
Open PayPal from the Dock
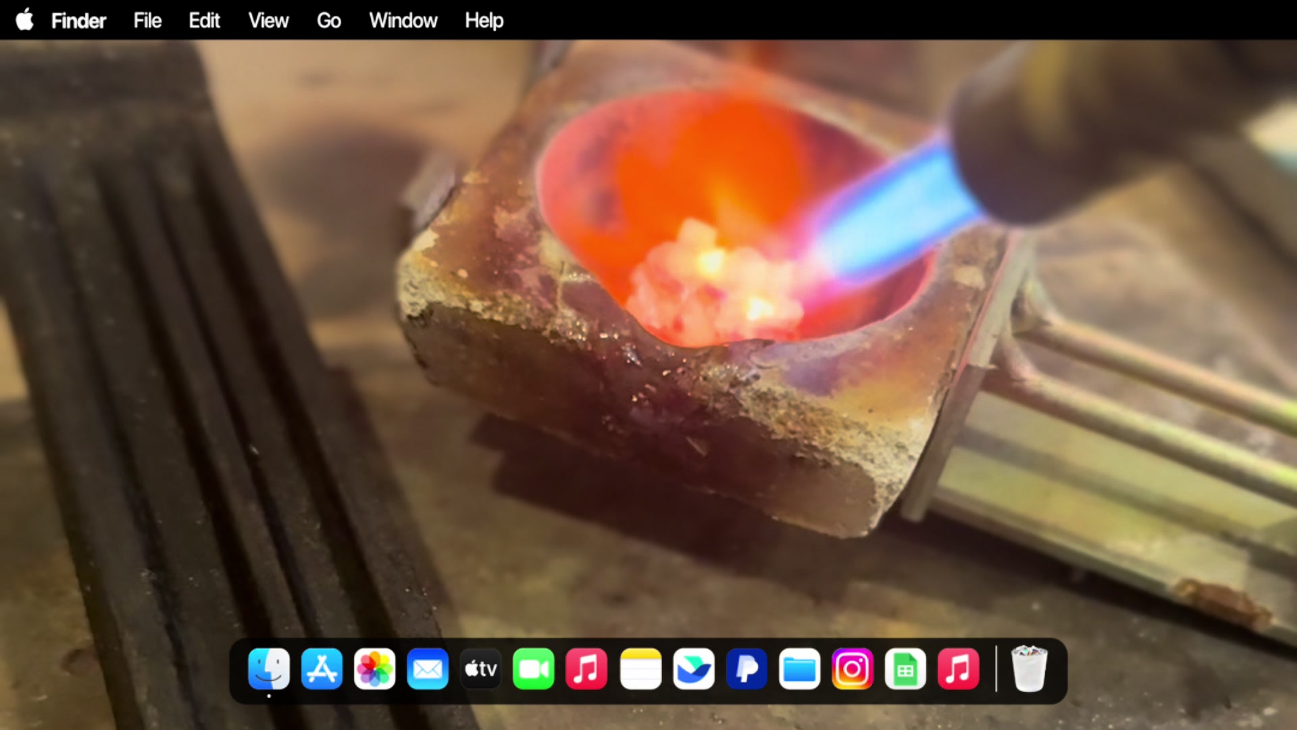[x=746, y=669]
